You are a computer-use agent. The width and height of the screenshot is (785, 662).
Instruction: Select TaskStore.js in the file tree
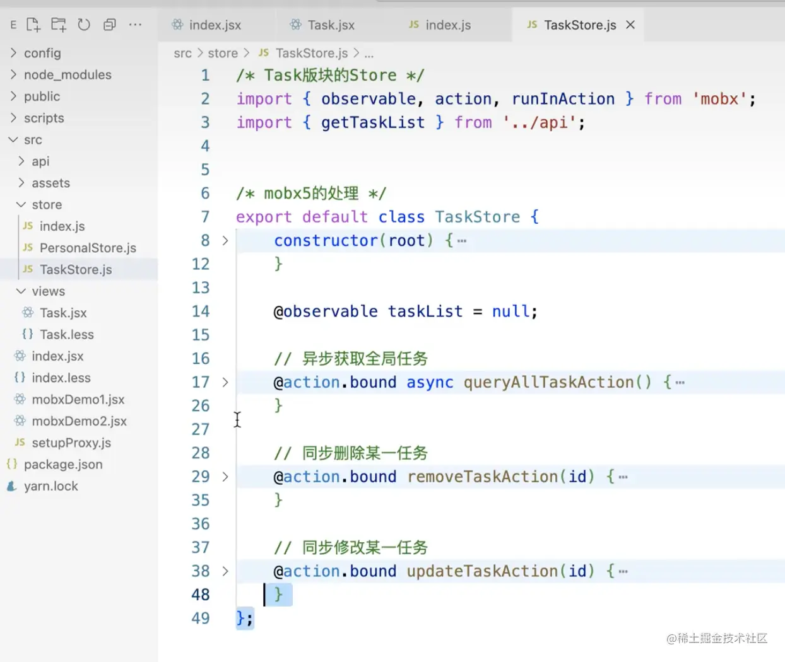79,269
